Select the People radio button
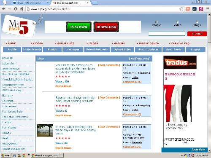The image size is (211, 158). click(x=156, y=22)
